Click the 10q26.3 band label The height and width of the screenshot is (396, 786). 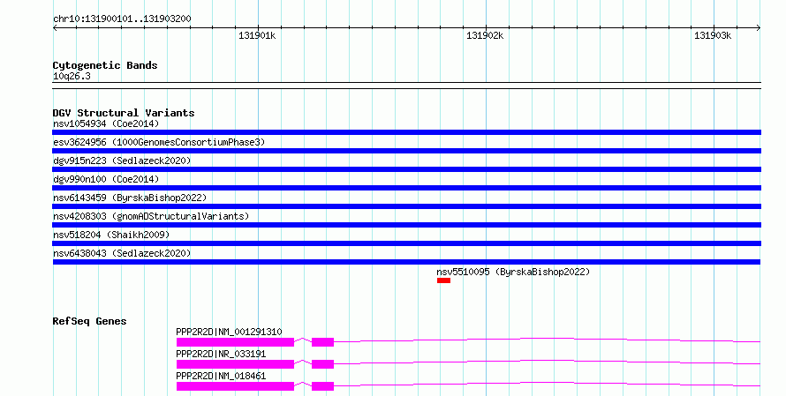point(72,76)
